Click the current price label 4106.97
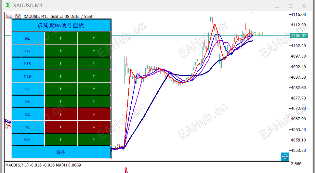Screen dimensions: 315x173 coord(298,35)
